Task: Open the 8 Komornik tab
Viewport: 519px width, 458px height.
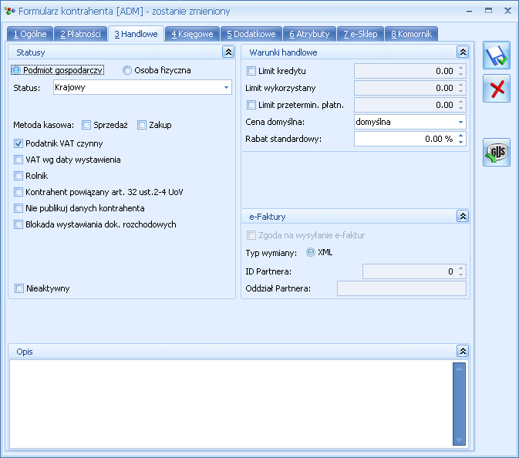Action: 412,34
